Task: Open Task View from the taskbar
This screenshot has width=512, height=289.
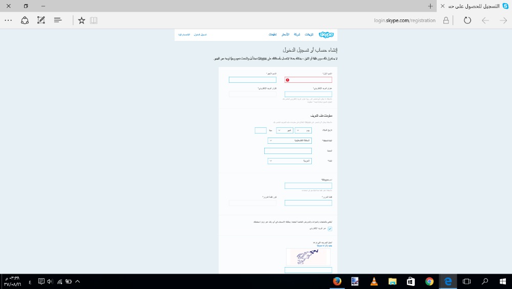Action: 466,281
